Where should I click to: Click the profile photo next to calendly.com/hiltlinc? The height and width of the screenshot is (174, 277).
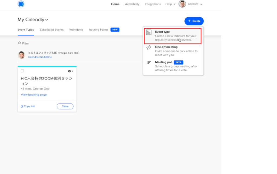coord(21,55)
